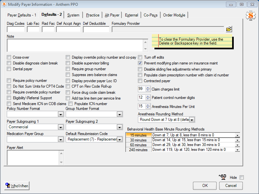Click the Cancel button

[x=231, y=186]
